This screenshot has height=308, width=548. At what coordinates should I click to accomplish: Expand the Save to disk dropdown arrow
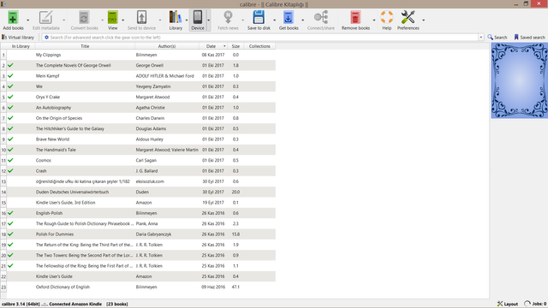click(274, 21)
